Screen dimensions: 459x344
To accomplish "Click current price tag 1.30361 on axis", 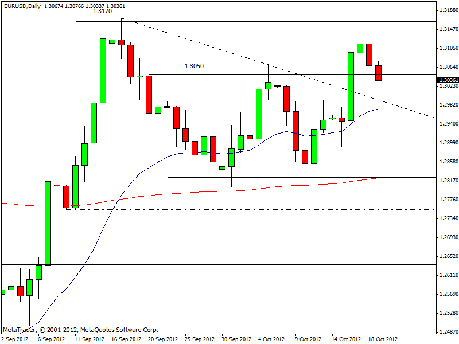I will 448,81.
